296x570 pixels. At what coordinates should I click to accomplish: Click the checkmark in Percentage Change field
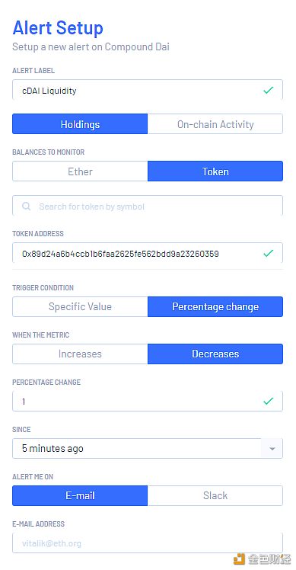(x=268, y=402)
